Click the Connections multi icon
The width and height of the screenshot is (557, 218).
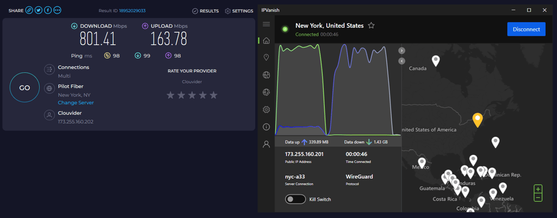tap(49, 70)
